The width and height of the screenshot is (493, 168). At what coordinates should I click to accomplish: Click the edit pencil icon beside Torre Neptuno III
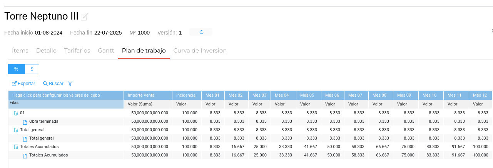tap(84, 16)
